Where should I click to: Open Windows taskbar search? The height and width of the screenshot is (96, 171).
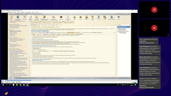click(x=6, y=85)
